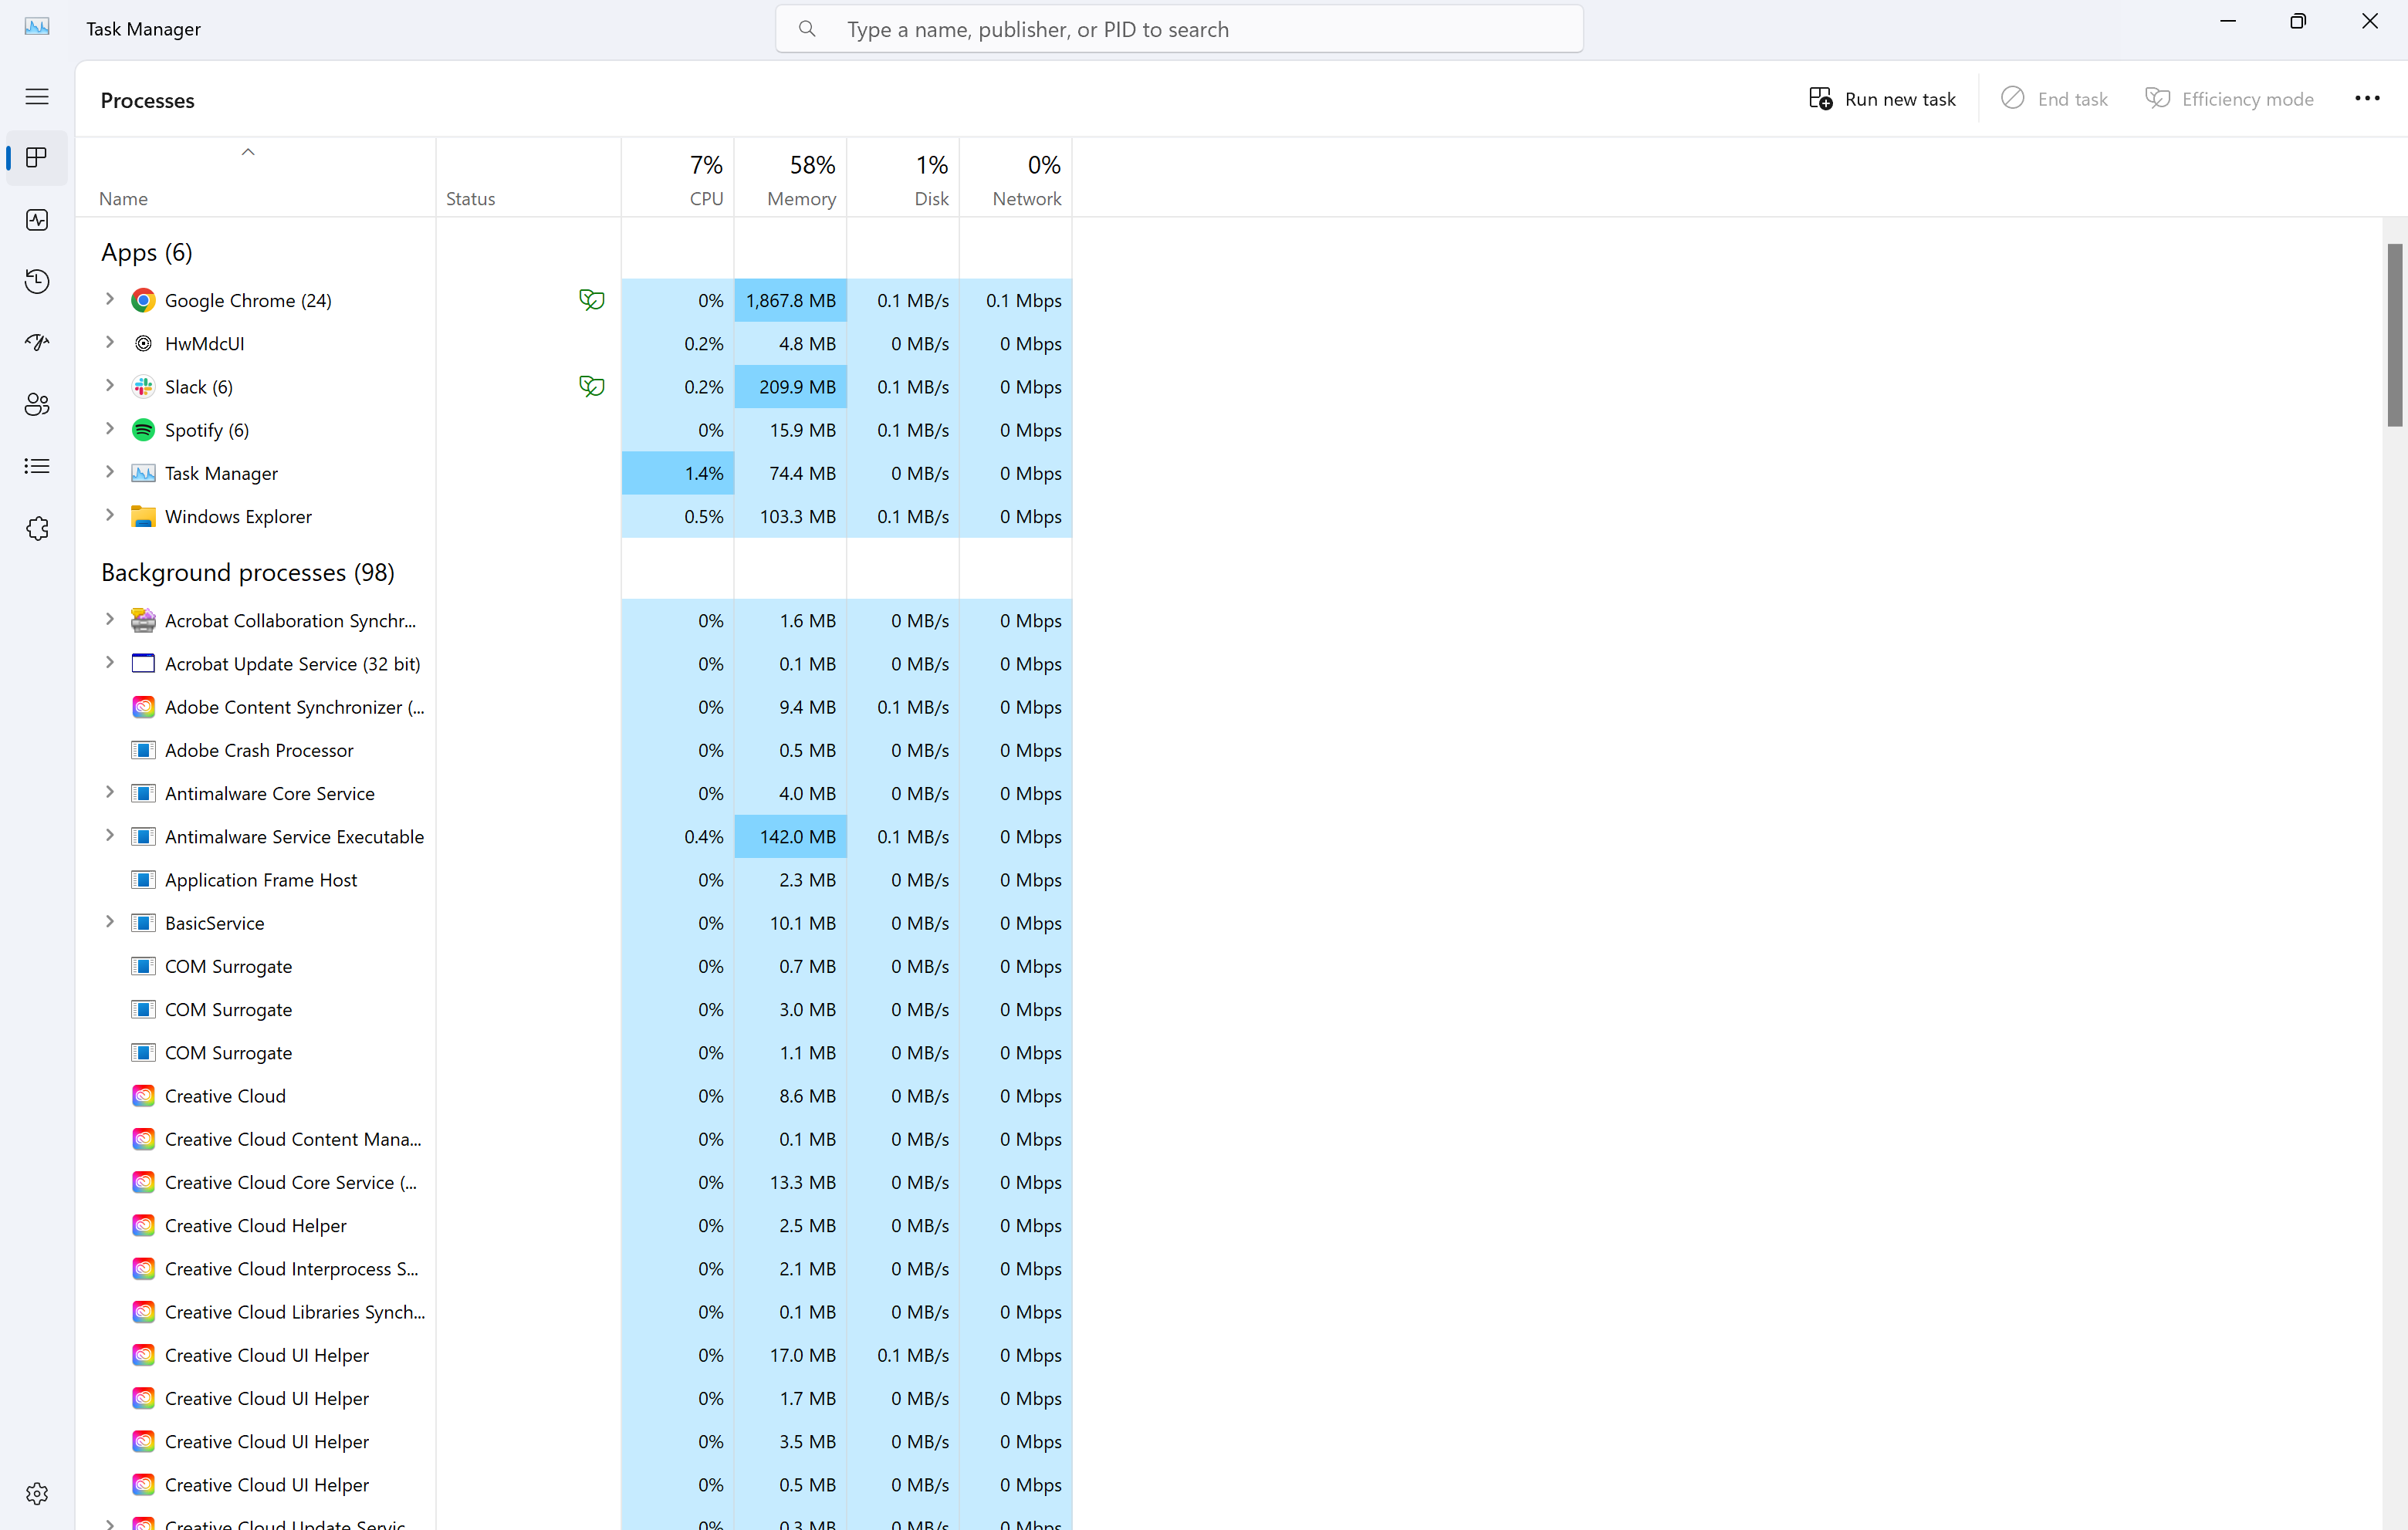2408x1530 pixels.
Task: Click the Acrobat Update Service window icon
Action: [x=143, y=664]
